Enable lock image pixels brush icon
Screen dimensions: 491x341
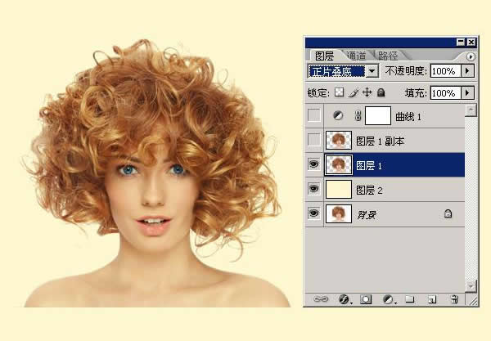pyautogui.click(x=353, y=93)
